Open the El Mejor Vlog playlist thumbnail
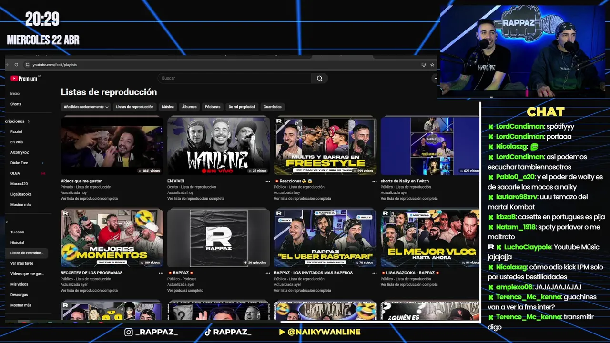Viewport: 610px width, 343px height. (x=430, y=238)
